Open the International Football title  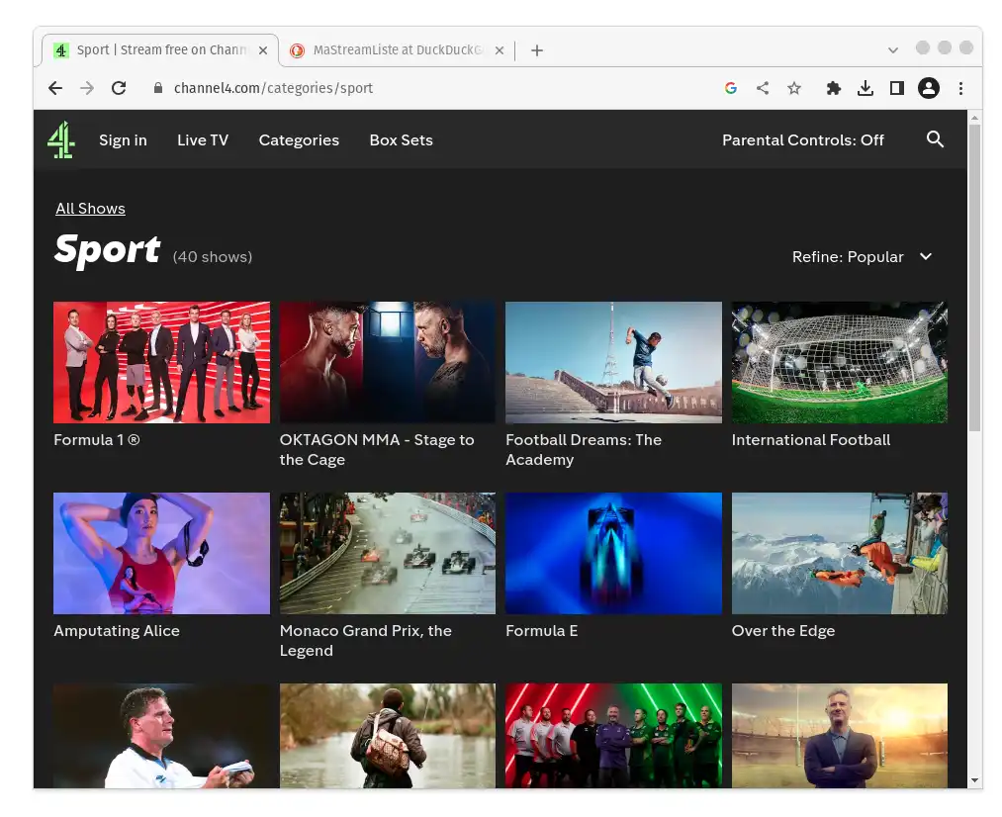coord(810,439)
